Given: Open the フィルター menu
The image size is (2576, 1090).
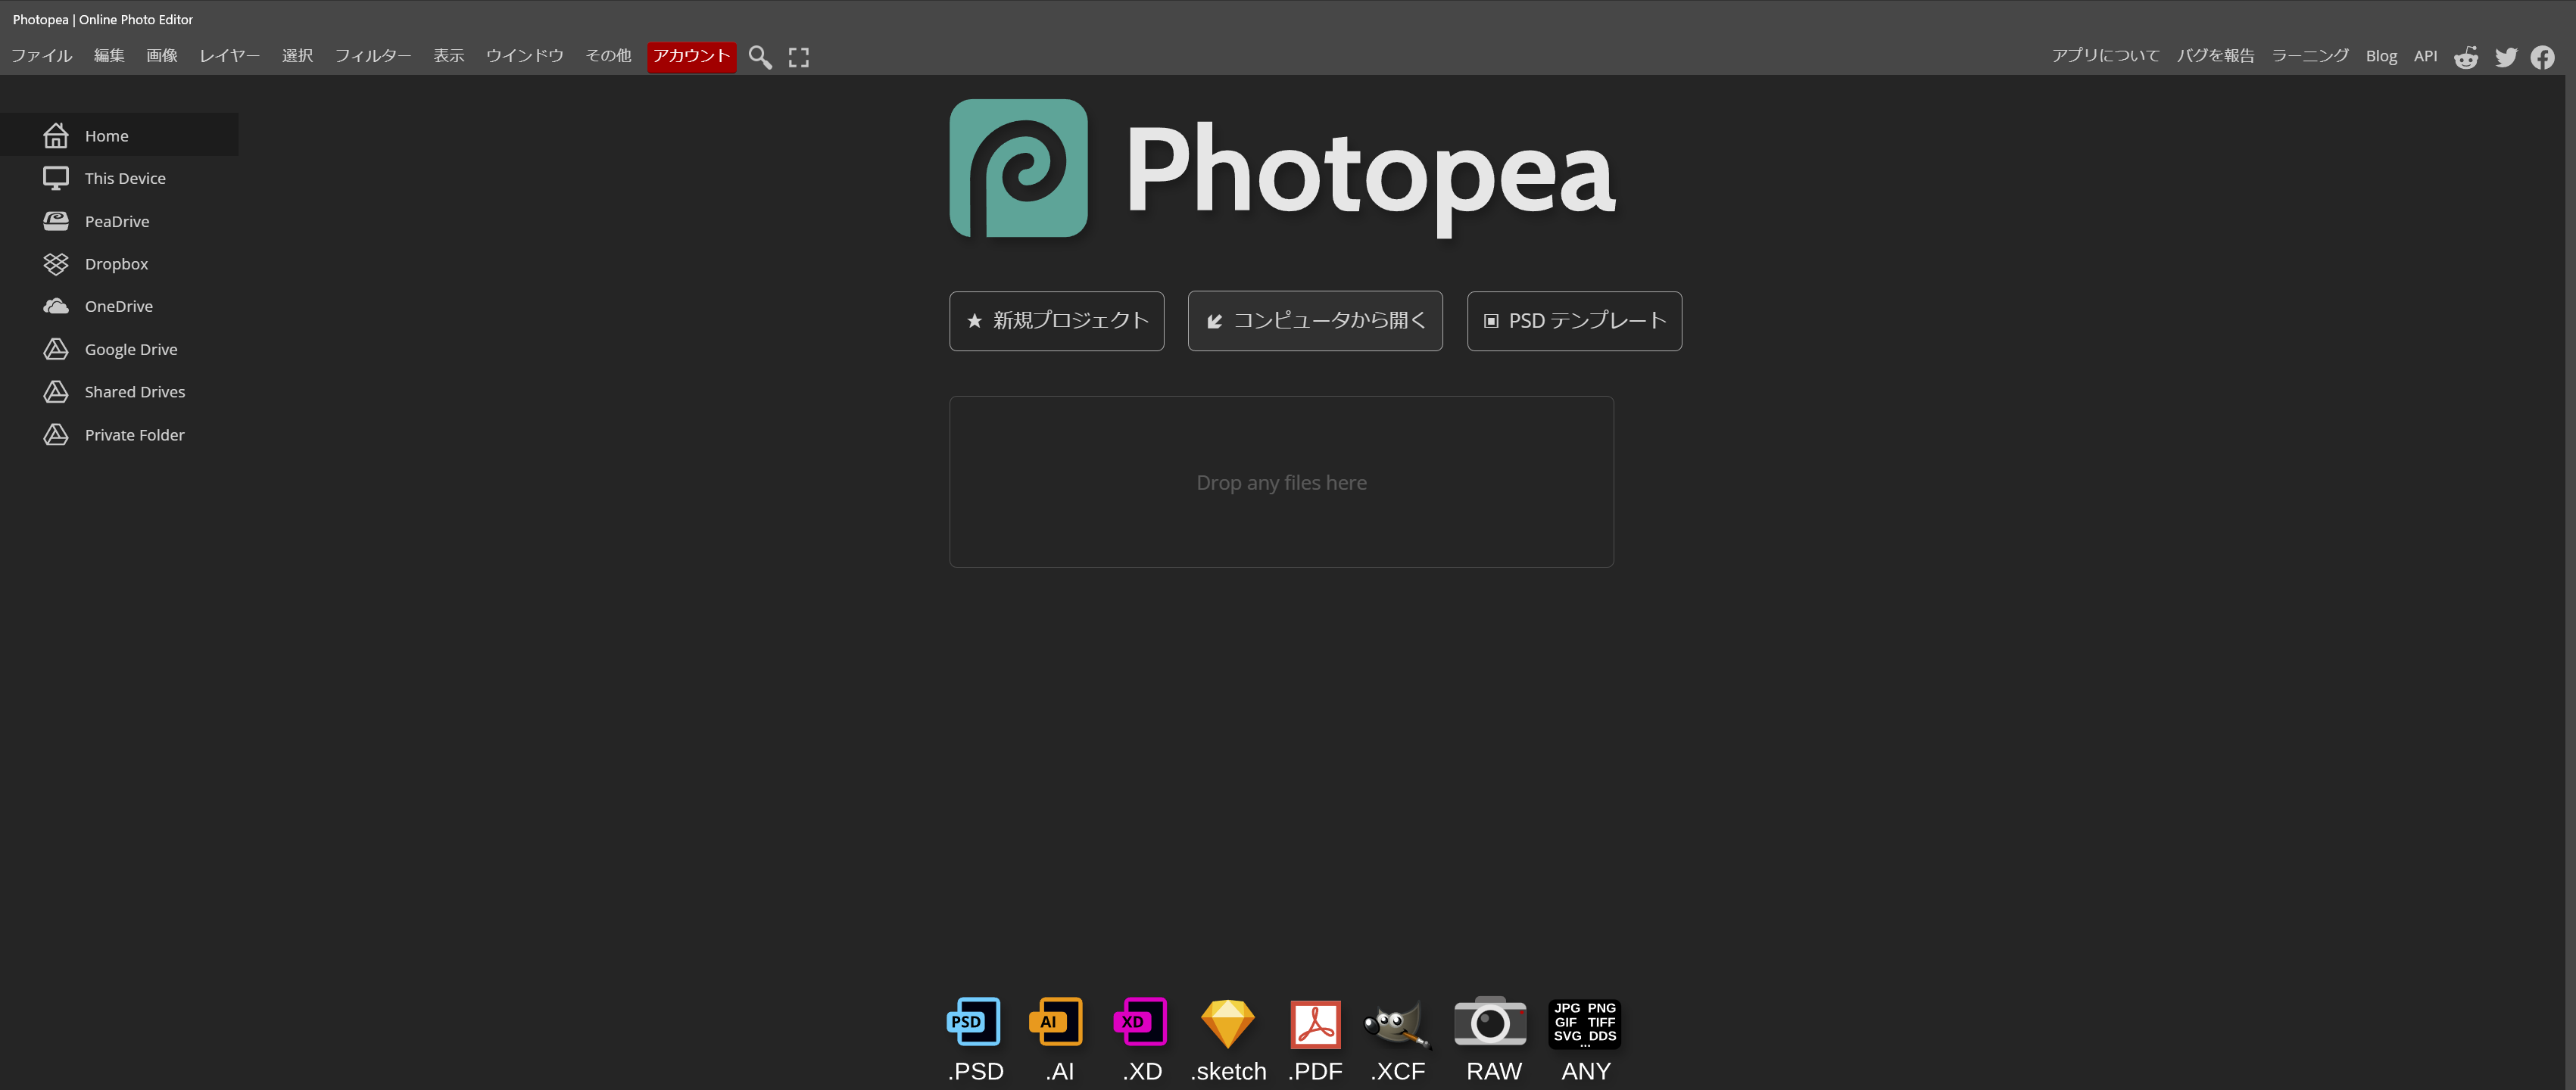Looking at the screenshot, I should coord(372,56).
